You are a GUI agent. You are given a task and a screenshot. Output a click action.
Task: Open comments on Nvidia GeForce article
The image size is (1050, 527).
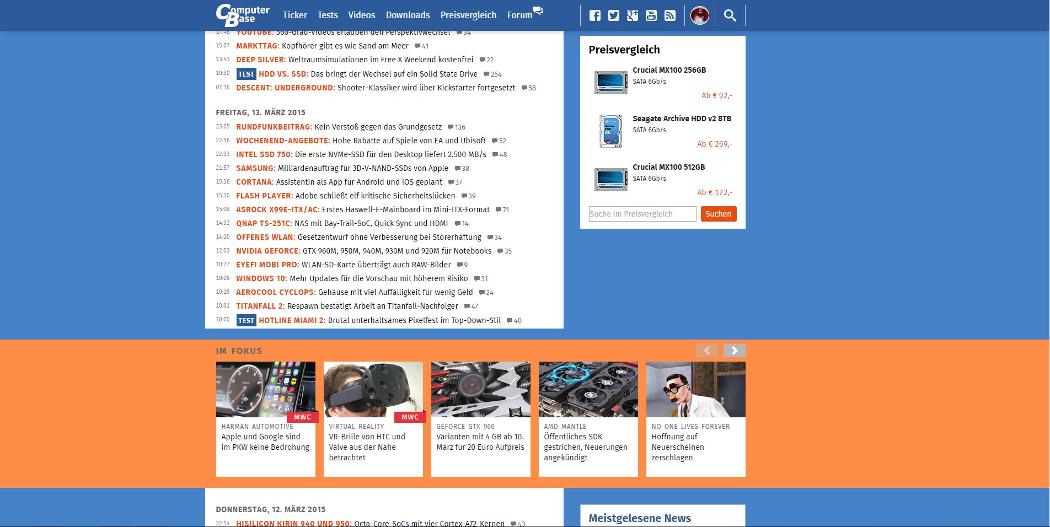click(505, 251)
